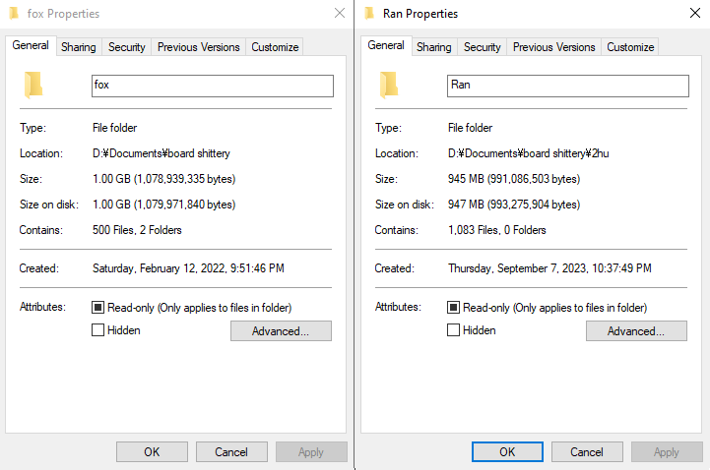Viewport: 710px width, 470px height.
Task: Click the folder name field containing Ran
Action: pyautogui.click(x=568, y=86)
